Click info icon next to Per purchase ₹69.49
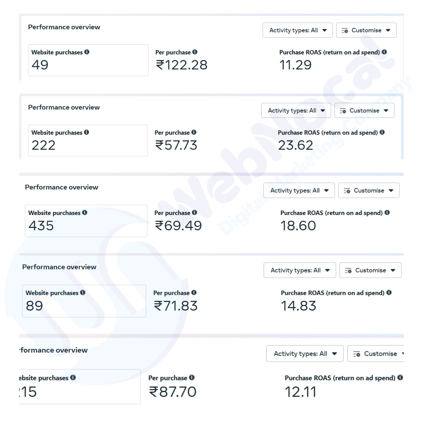423x423 pixels. coord(195,213)
